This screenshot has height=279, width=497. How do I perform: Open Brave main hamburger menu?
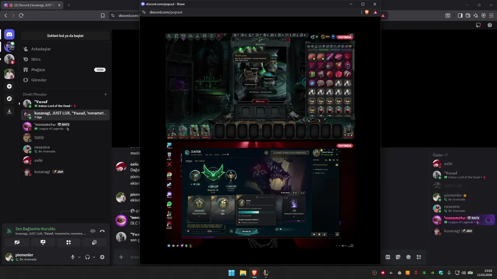point(492,15)
